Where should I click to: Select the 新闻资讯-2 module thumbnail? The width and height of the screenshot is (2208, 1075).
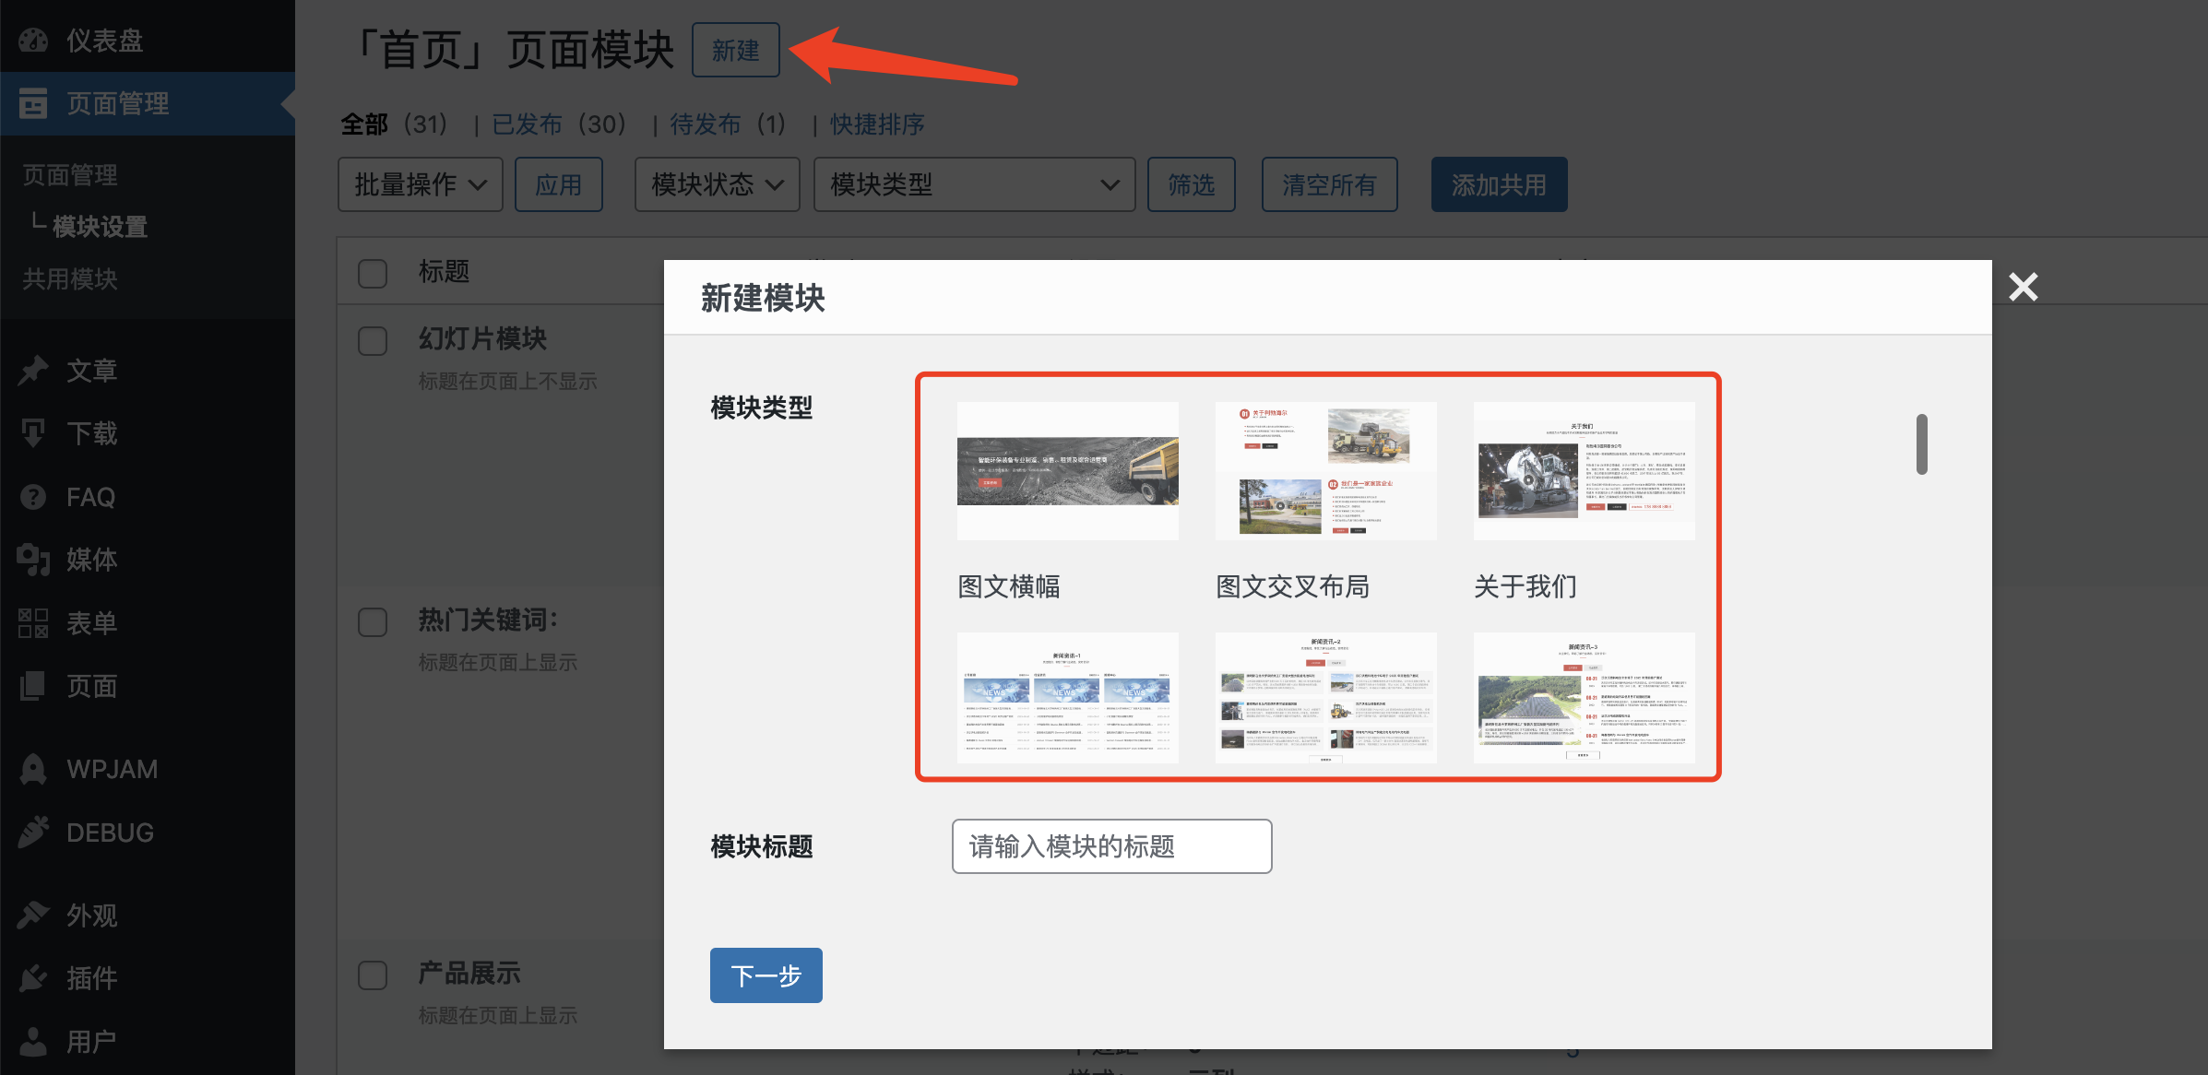[x=1326, y=698]
